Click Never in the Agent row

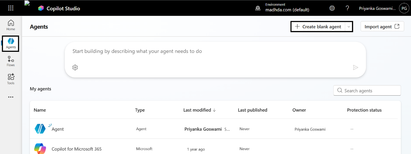(x=245, y=129)
